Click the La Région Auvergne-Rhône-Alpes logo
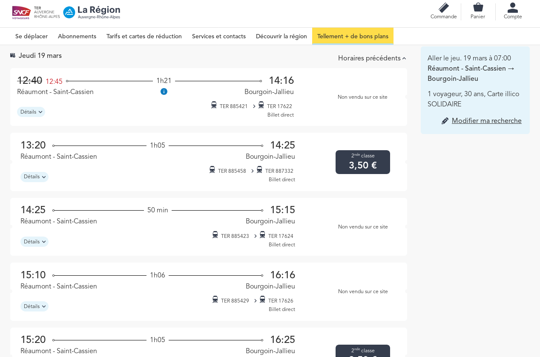 point(92,12)
